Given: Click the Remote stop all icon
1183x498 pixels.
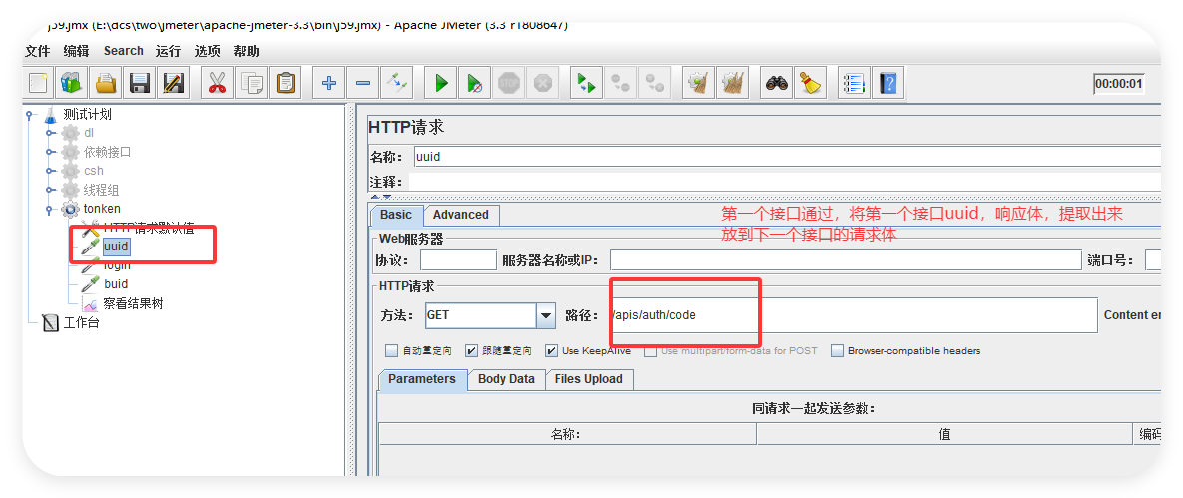Looking at the screenshot, I should pyautogui.click(x=620, y=82).
